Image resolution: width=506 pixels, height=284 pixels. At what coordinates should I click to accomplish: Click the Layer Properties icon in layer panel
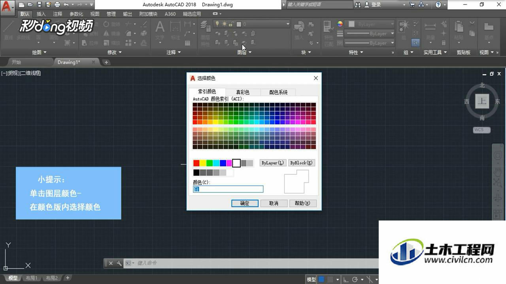[x=205, y=26]
